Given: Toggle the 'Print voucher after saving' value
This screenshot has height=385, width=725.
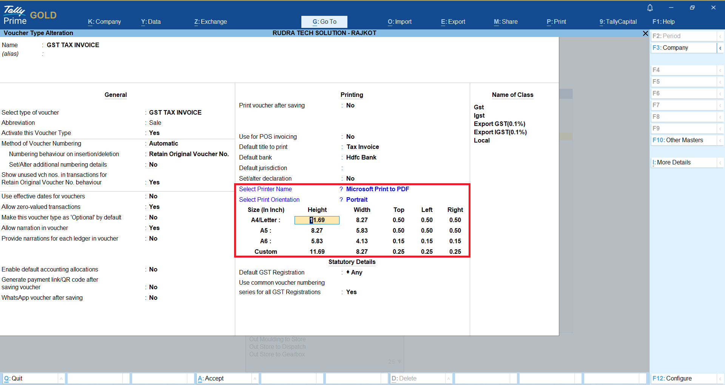Looking at the screenshot, I should pos(350,106).
